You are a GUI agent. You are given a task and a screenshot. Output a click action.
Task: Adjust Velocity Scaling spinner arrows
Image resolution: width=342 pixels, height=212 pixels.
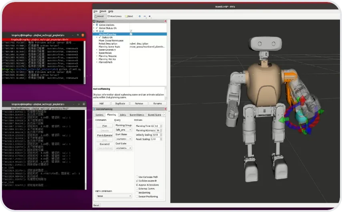pos(161,135)
